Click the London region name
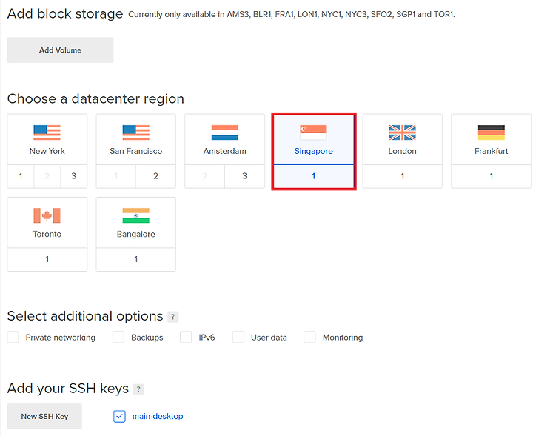533x436 pixels. [x=403, y=151]
